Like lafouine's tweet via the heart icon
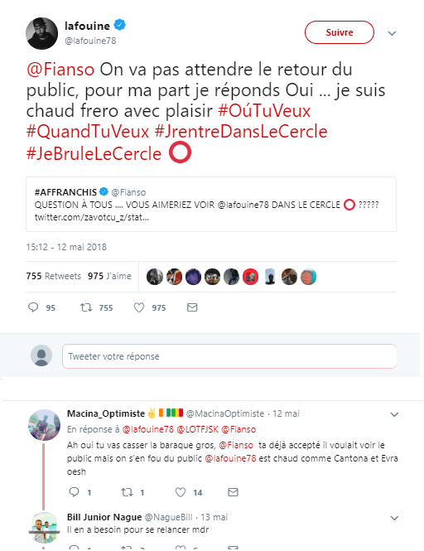 (139, 307)
